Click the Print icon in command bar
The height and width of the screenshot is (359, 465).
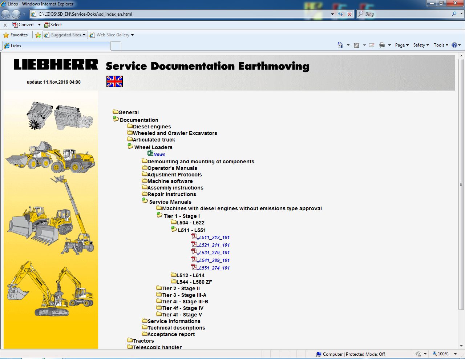(382, 45)
